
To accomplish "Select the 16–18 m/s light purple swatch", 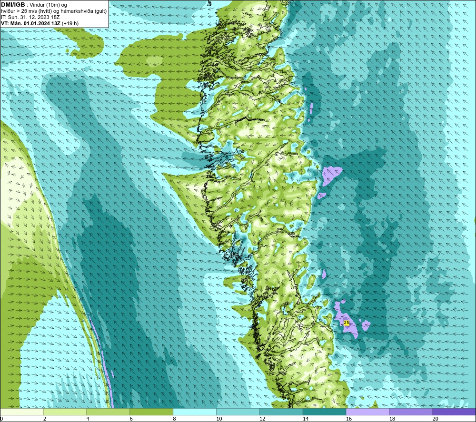I will click(367, 412).
